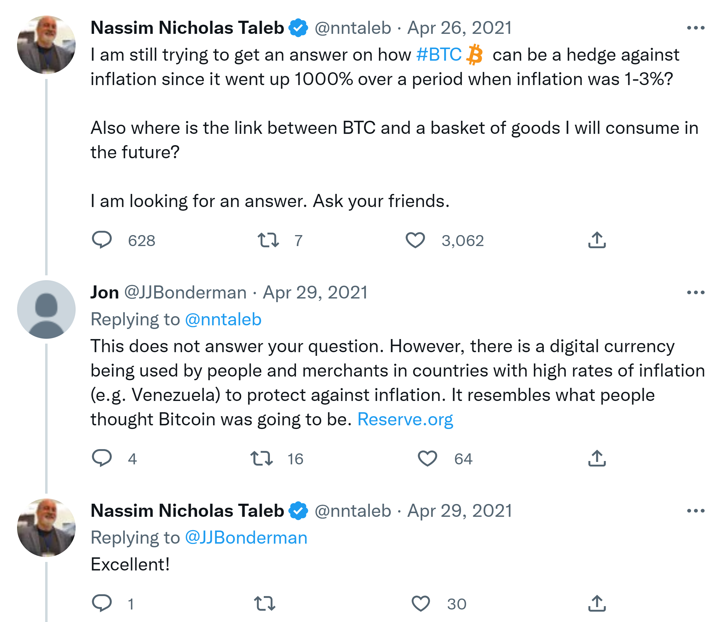Image resolution: width=720 pixels, height=622 pixels.
Task: Share Taleb's first tweet via share icon
Action: [x=597, y=240]
